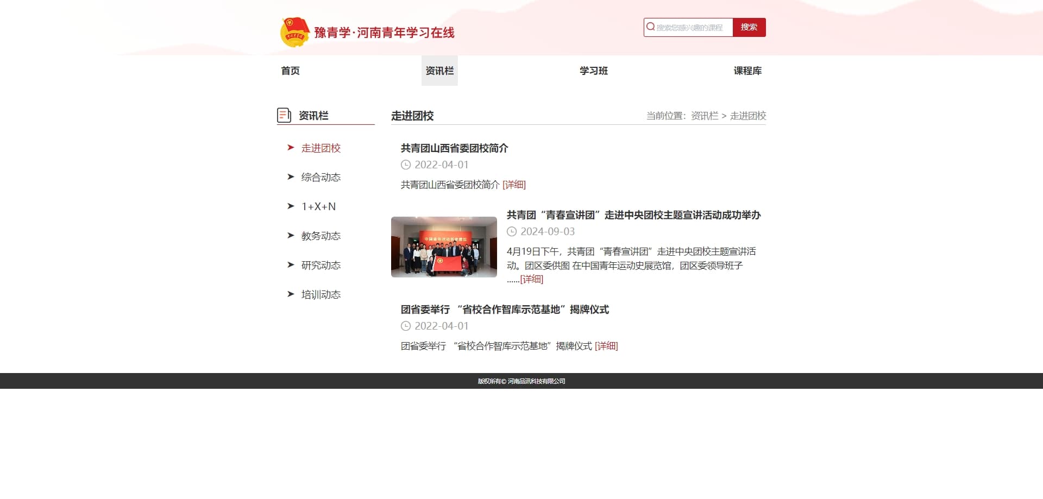The height and width of the screenshot is (499, 1043).
Task: Switch to the 课程库 navigation tab
Action: (x=747, y=71)
